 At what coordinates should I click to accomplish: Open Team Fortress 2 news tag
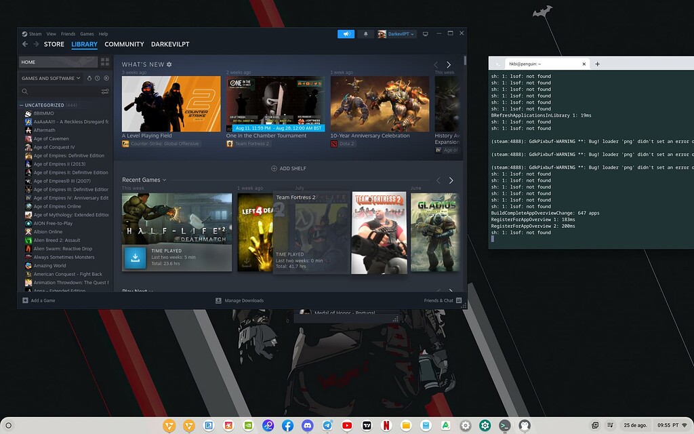tap(248, 144)
